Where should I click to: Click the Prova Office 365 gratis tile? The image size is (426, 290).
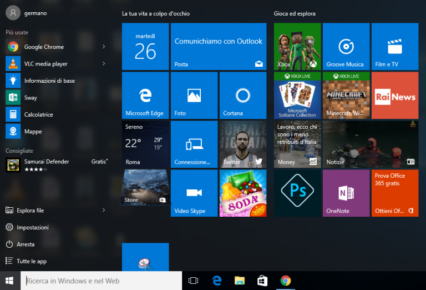click(x=395, y=193)
